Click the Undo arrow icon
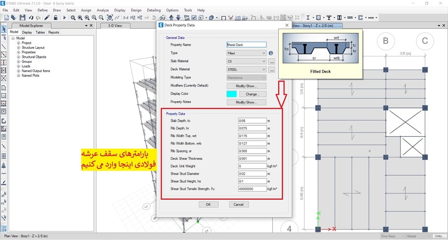Image resolution: width=448 pixels, height=240 pixels. 31,18
